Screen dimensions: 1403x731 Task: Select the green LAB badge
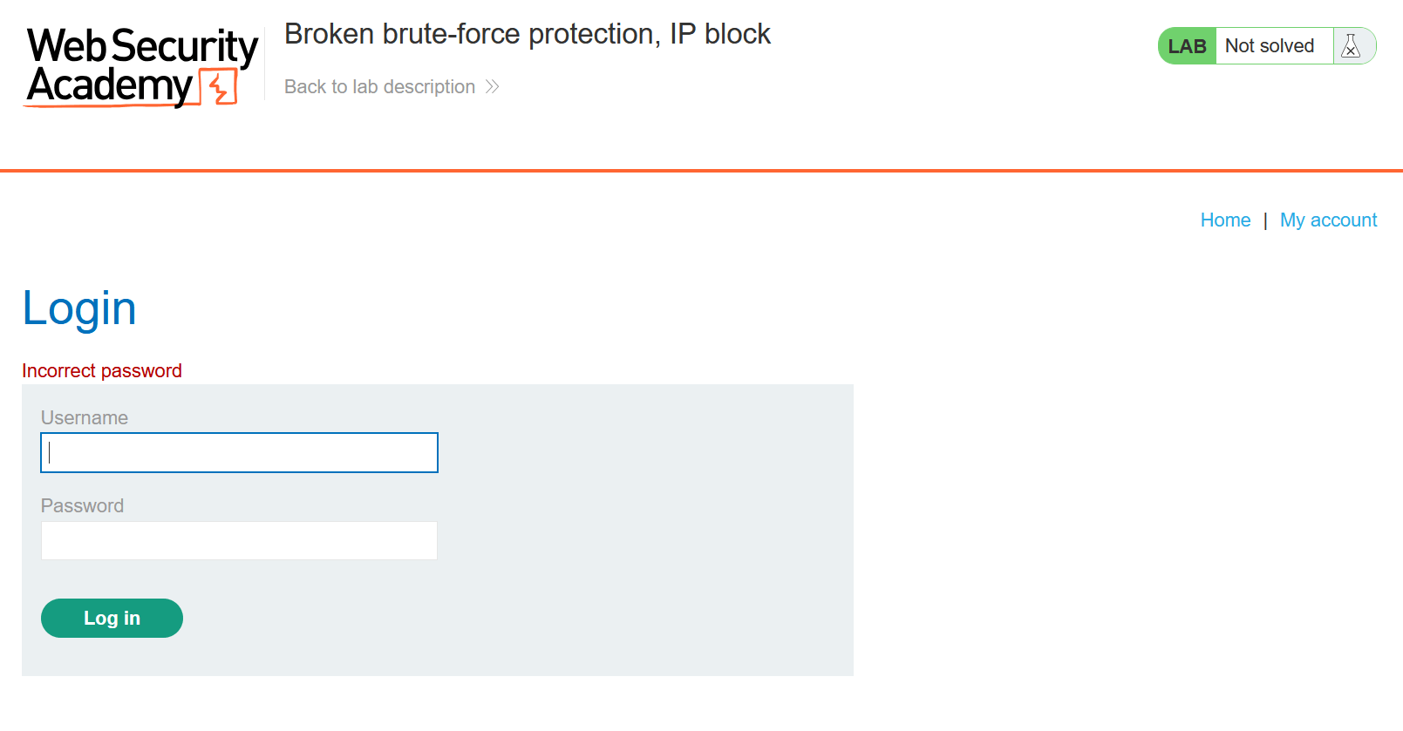click(1186, 45)
